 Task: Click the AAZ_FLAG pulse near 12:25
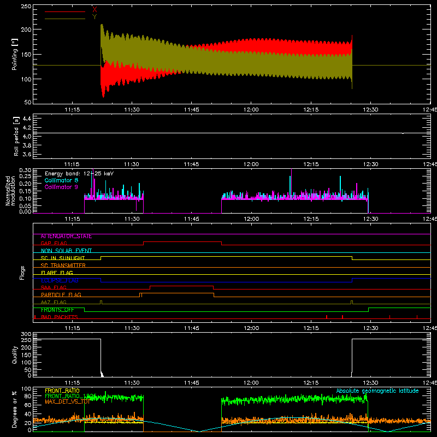352,302
